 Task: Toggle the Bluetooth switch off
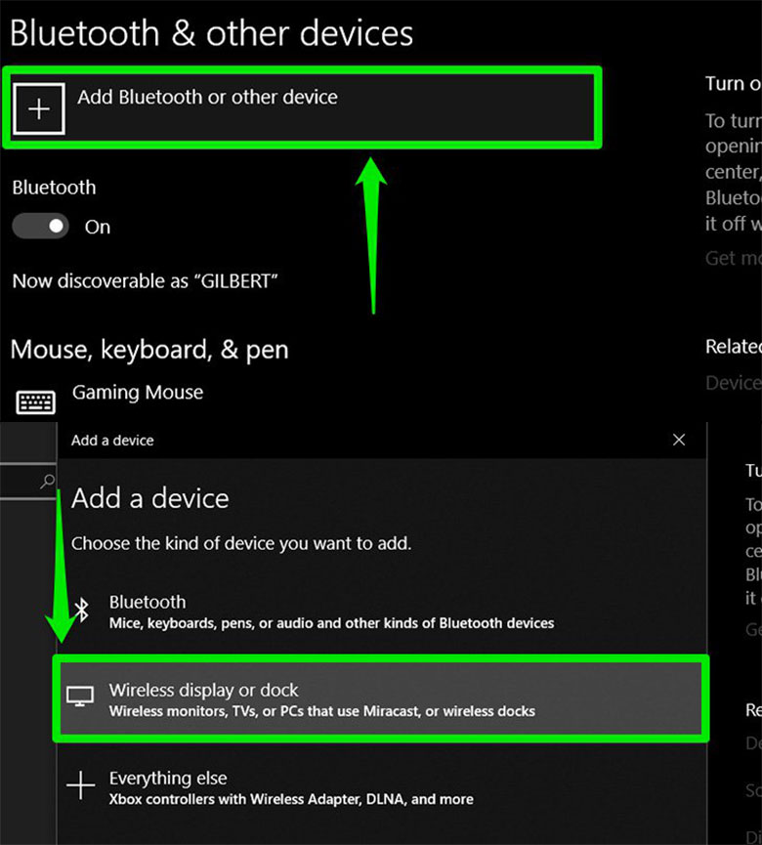40,227
